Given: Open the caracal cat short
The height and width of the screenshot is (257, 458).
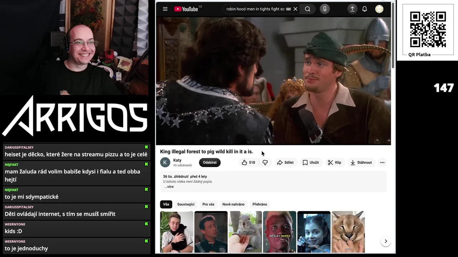Looking at the screenshot, I should (348, 232).
